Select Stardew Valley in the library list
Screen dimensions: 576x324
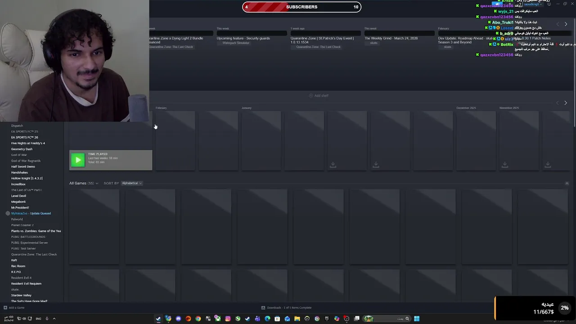pyautogui.click(x=21, y=295)
